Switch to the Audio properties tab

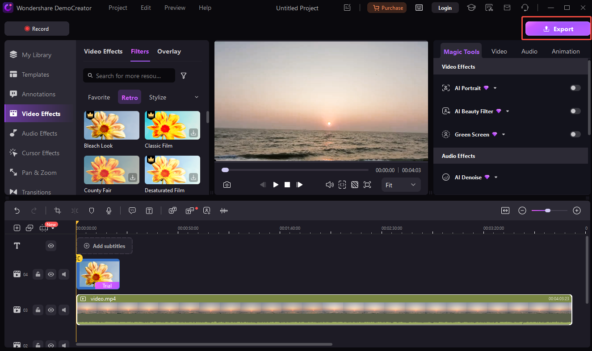529,51
